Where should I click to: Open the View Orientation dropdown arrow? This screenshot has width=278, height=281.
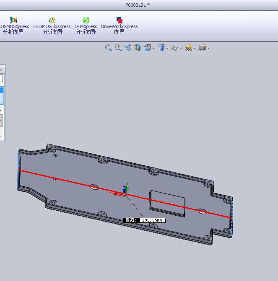[x=153, y=49]
